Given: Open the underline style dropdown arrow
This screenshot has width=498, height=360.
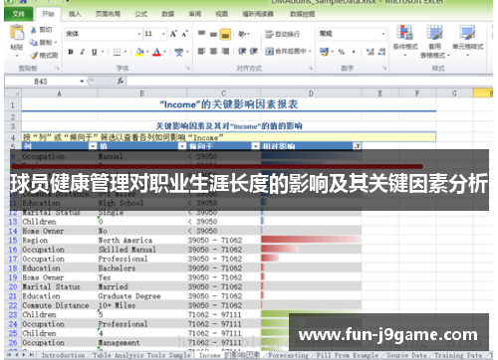Looking at the screenshot, I should tap(103, 52).
